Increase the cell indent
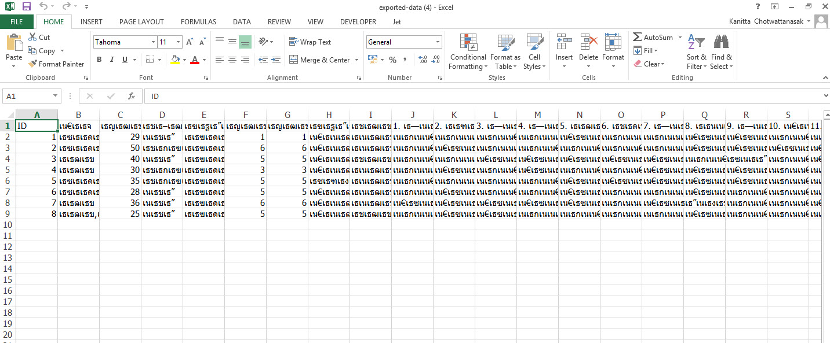Viewport: 830px width, 343px height. point(275,60)
